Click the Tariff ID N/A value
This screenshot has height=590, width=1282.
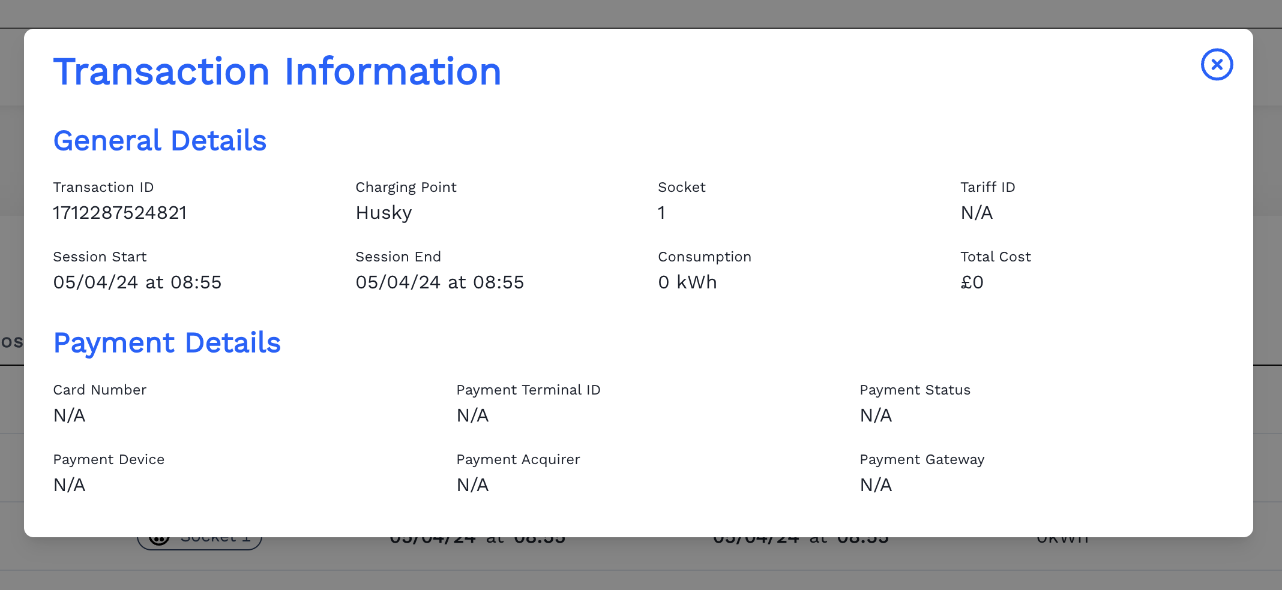(x=977, y=213)
